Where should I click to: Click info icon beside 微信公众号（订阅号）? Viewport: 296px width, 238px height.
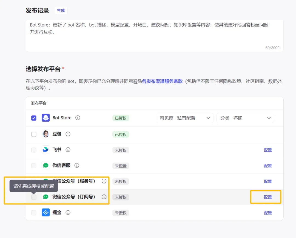point(104,197)
